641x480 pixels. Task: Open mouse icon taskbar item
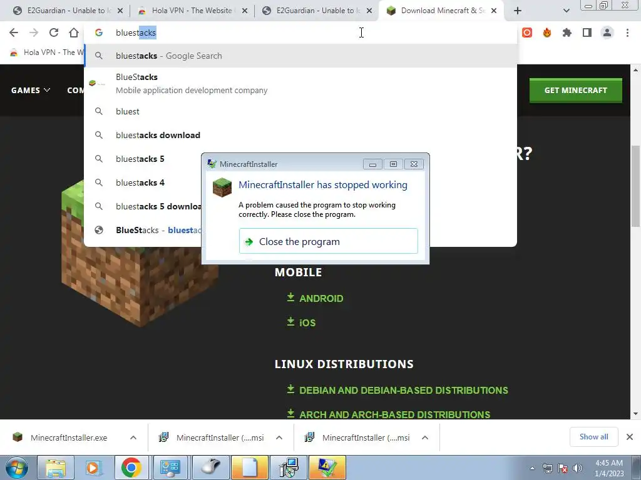click(210, 467)
